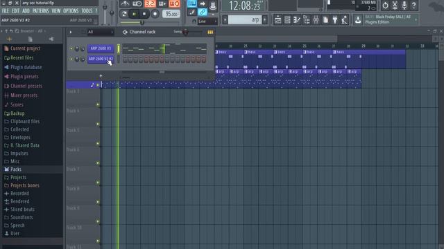Image resolution: width=444 pixels, height=249 pixels.
Task: Click the Channel rack speaker menu icon
Action: [x=125, y=33]
